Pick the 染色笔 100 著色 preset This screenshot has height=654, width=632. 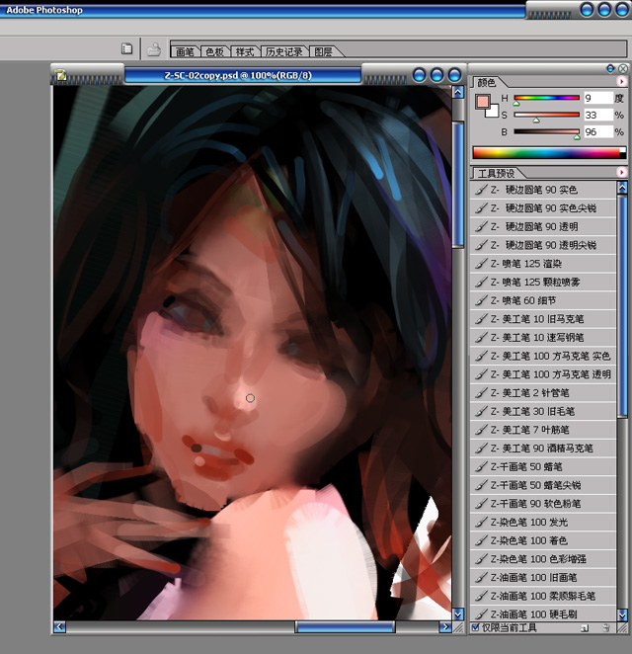[x=543, y=540]
